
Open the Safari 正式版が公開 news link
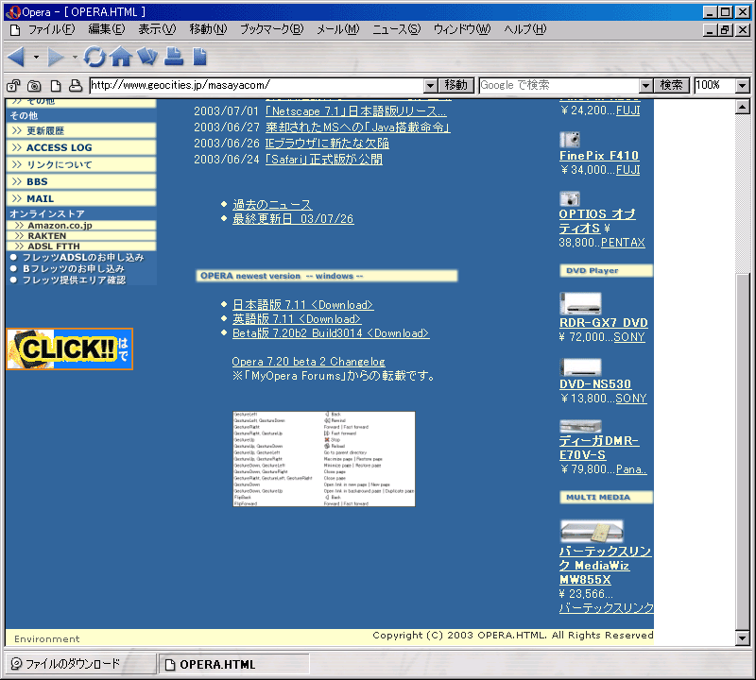pos(324,159)
